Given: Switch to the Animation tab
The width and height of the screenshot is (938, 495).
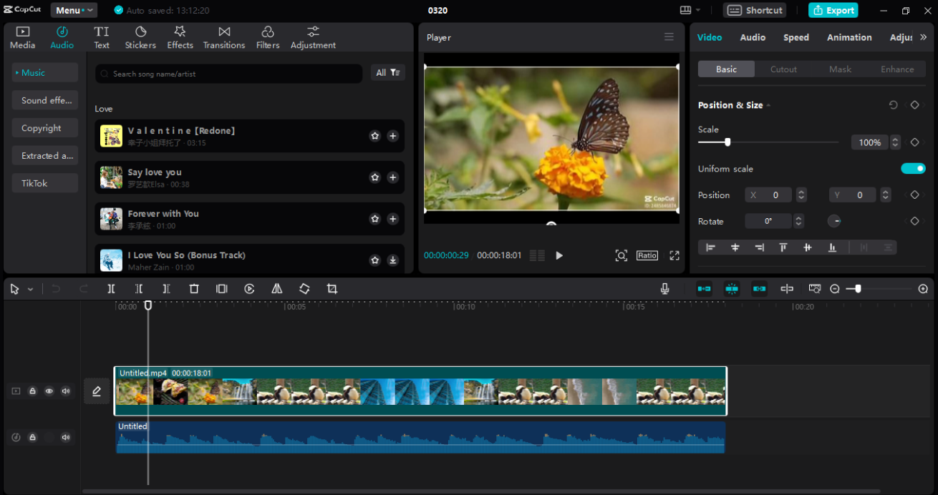Looking at the screenshot, I should point(849,37).
